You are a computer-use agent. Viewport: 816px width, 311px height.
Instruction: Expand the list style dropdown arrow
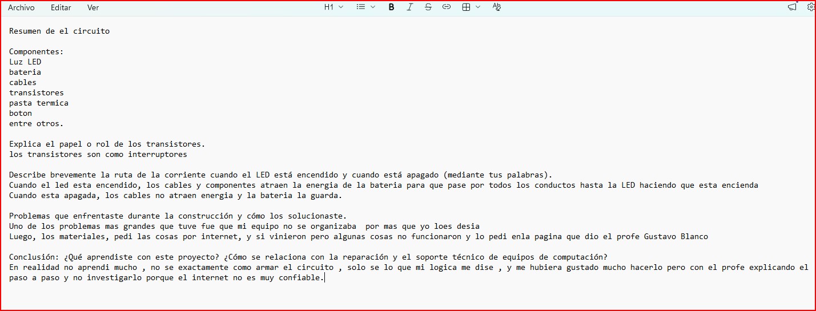373,7
